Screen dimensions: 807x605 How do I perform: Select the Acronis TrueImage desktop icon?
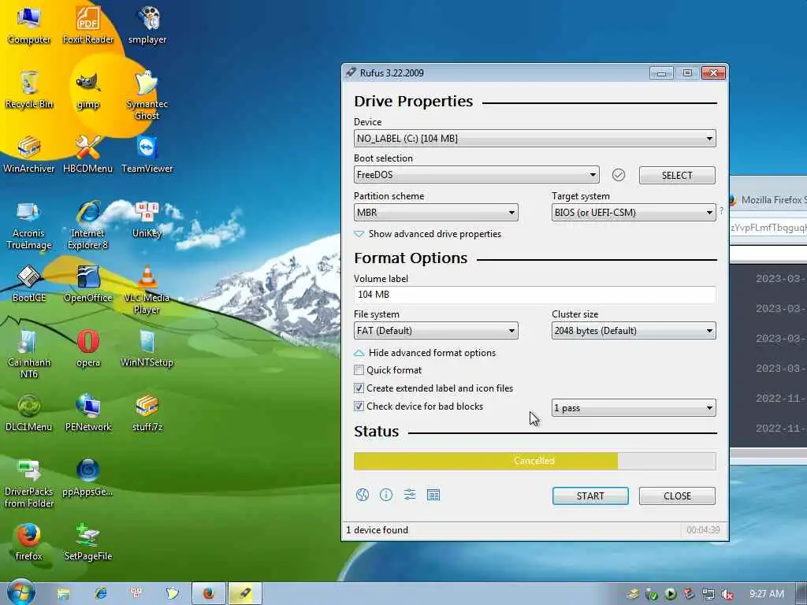click(29, 225)
